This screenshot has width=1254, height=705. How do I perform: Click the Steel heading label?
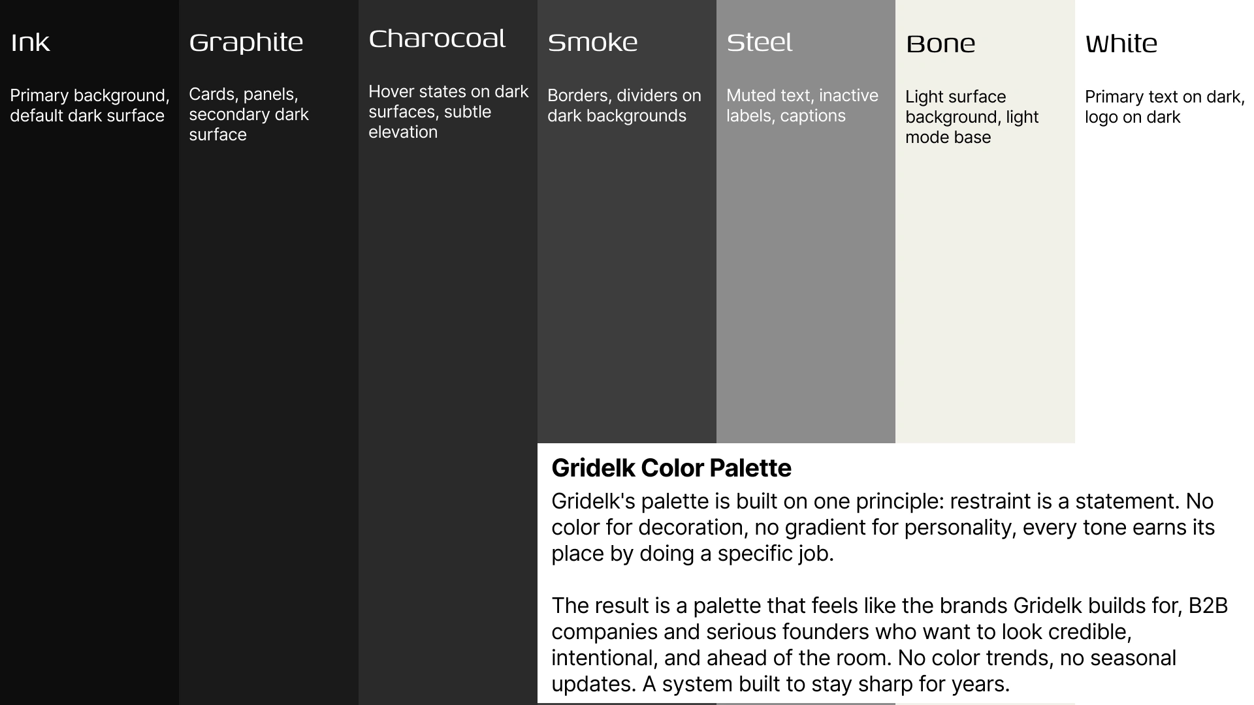(x=760, y=43)
